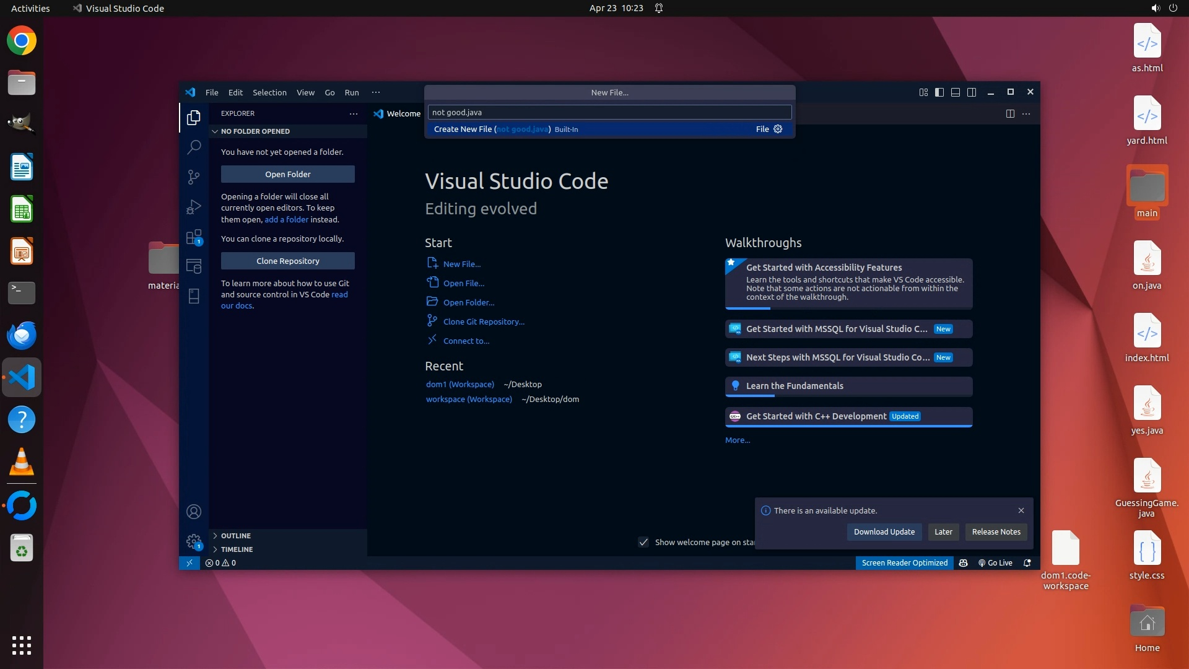Open the Extensions view icon
Viewport: 1189px width, 669px height.
pos(194,237)
